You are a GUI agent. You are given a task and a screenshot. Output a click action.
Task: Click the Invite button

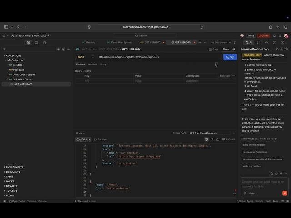pyautogui.click(x=251, y=35)
